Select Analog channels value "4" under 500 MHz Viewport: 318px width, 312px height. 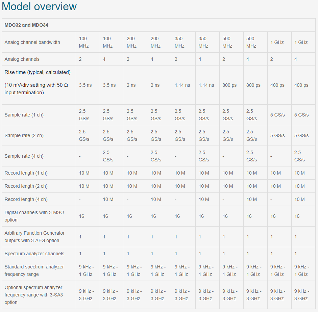tap(248, 59)
